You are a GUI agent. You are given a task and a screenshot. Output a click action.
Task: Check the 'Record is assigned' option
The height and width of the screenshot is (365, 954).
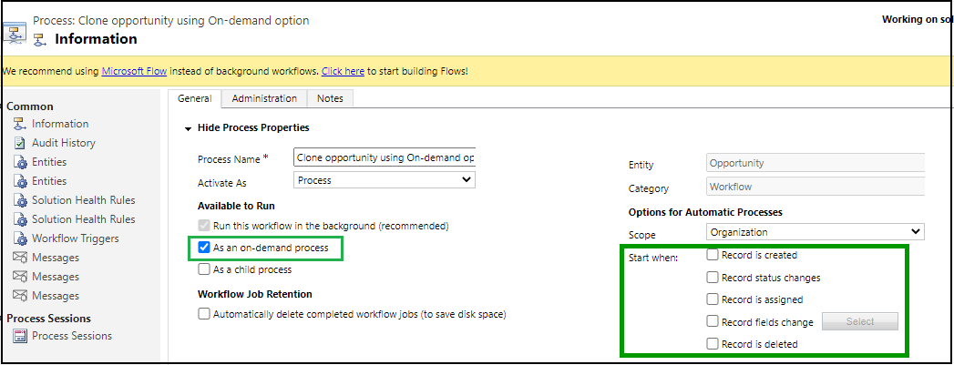coord(713,299)
